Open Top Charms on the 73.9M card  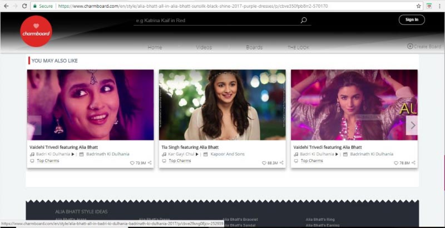48,161
